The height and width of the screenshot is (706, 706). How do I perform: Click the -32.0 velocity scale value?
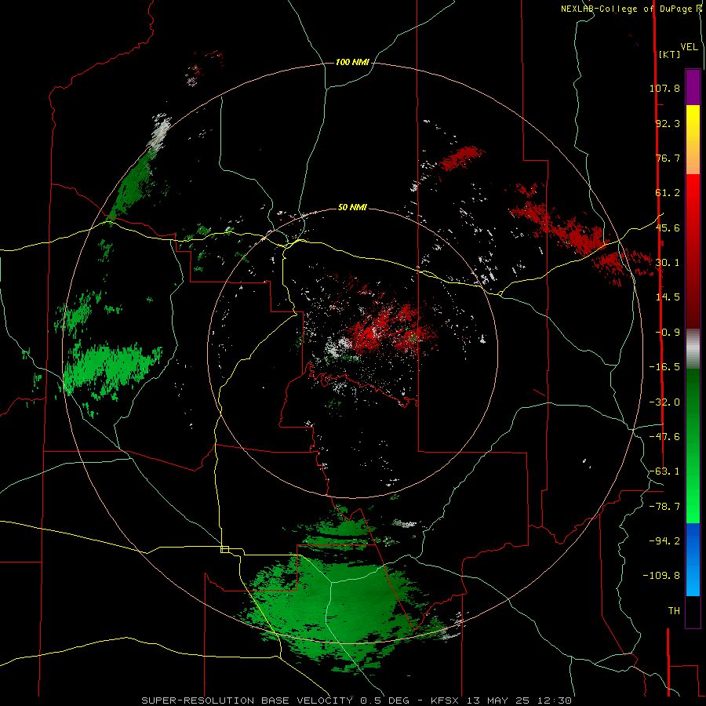[x=664, y=402]
